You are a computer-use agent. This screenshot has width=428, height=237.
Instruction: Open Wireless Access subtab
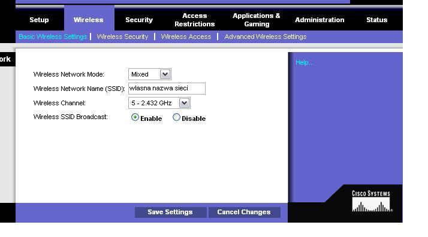point(186,37)
